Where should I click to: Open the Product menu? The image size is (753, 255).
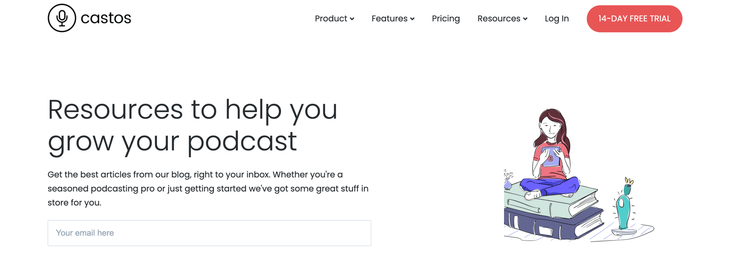(331, 19)
